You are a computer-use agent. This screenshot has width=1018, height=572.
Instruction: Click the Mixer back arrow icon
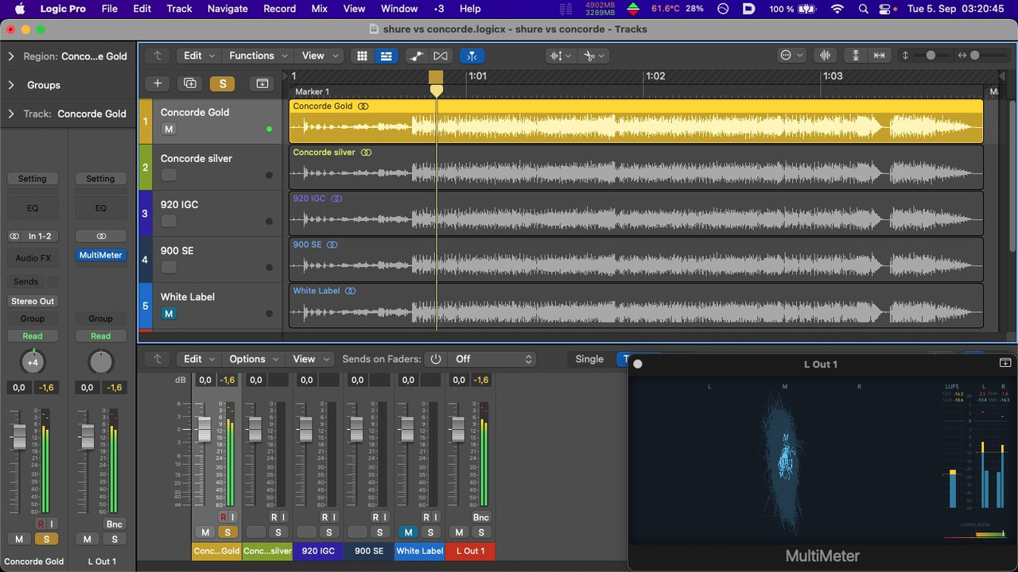pyautogui.click(x=157, y=359)
